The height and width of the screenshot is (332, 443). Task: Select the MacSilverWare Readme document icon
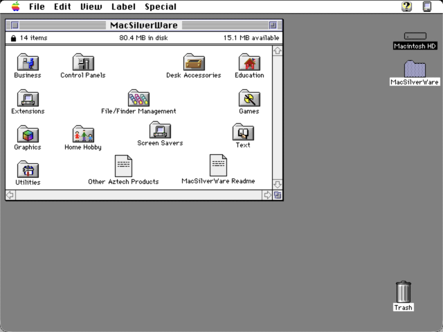point(218,165)
